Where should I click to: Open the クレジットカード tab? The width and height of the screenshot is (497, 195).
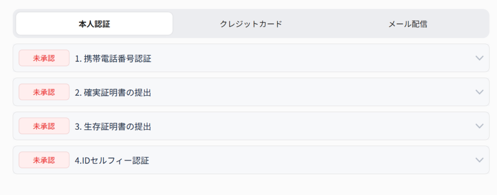(x=251, y=24)
